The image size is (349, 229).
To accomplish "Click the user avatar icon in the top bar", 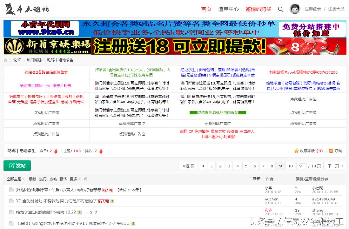I will [295, 9].
